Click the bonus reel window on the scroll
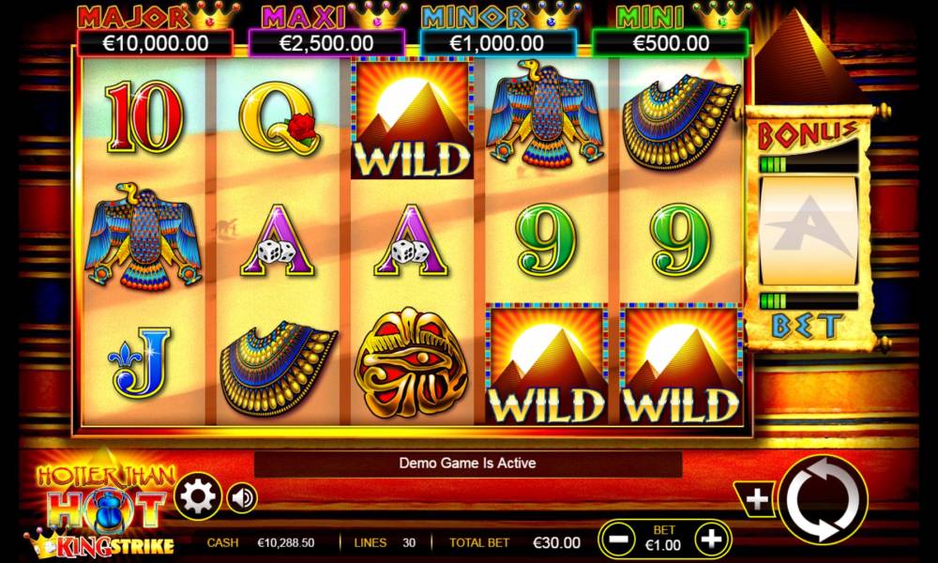938x563 pixels. pos(809,231)
